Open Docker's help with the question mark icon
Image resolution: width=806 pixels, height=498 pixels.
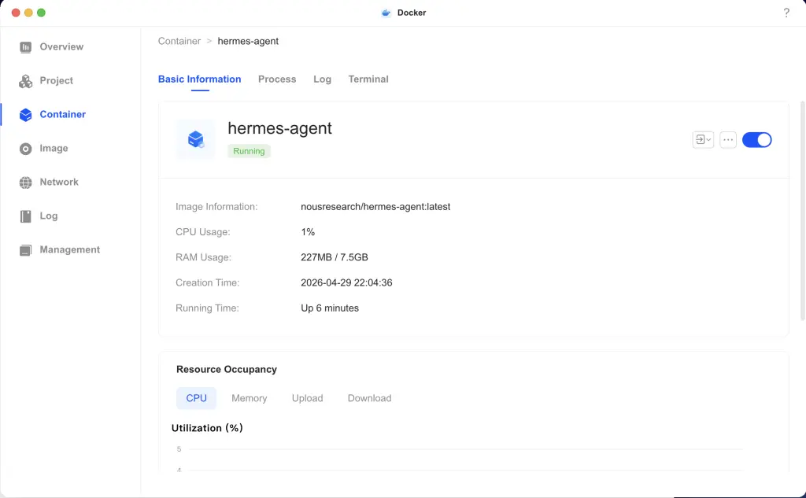(786, 12)
